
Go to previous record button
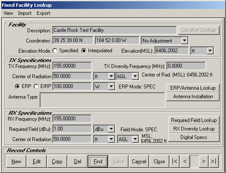click(185, 162)
